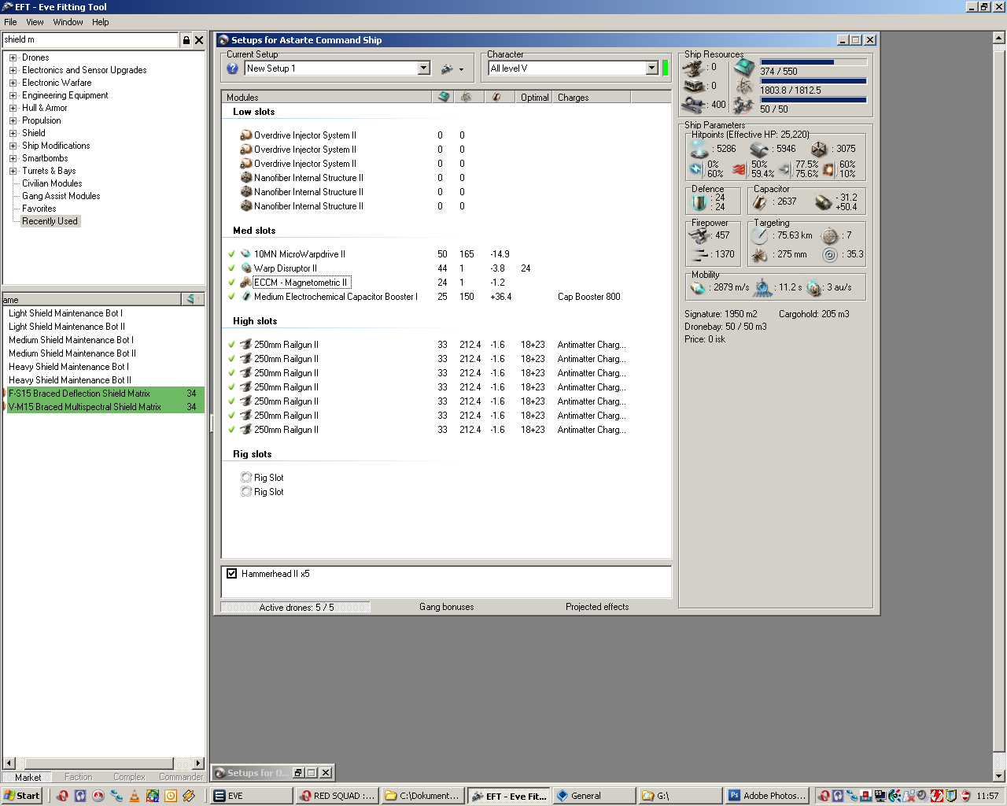This screenshot has height=806, width=1007.
Task: Click the targeting range icon showing 75.63 km
Action: [x=759, y=235]
